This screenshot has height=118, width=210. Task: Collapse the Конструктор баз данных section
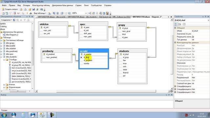(x=175, y=43)
